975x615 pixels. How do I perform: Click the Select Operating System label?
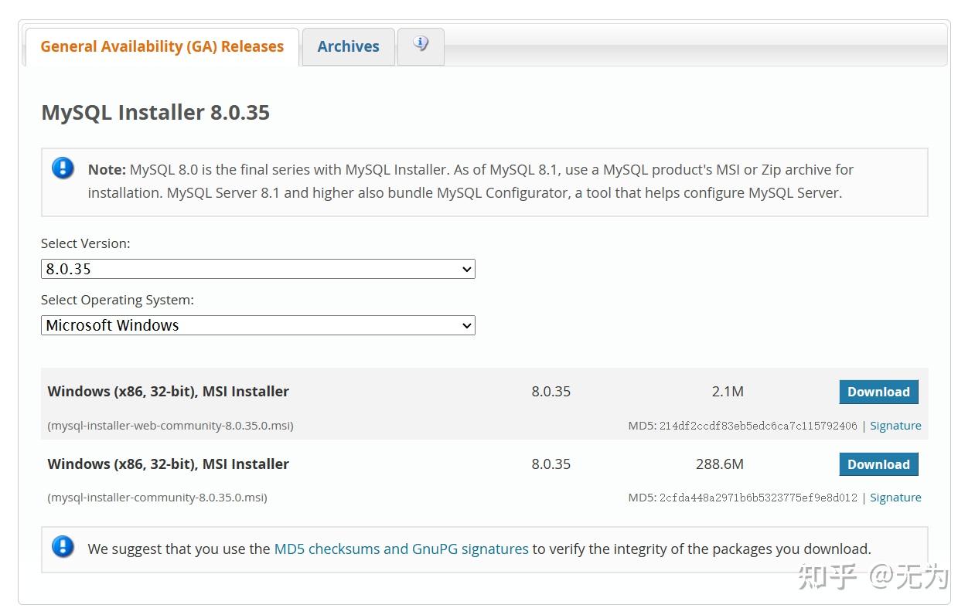click(x=118, y=300)
